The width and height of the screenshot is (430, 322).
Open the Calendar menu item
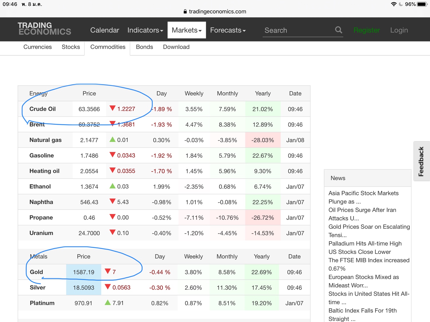[x=104, y=30]
